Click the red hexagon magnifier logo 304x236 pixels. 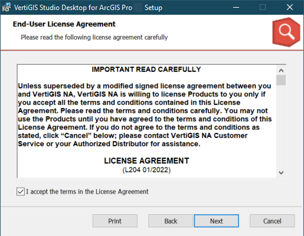[x=286, y=32]
